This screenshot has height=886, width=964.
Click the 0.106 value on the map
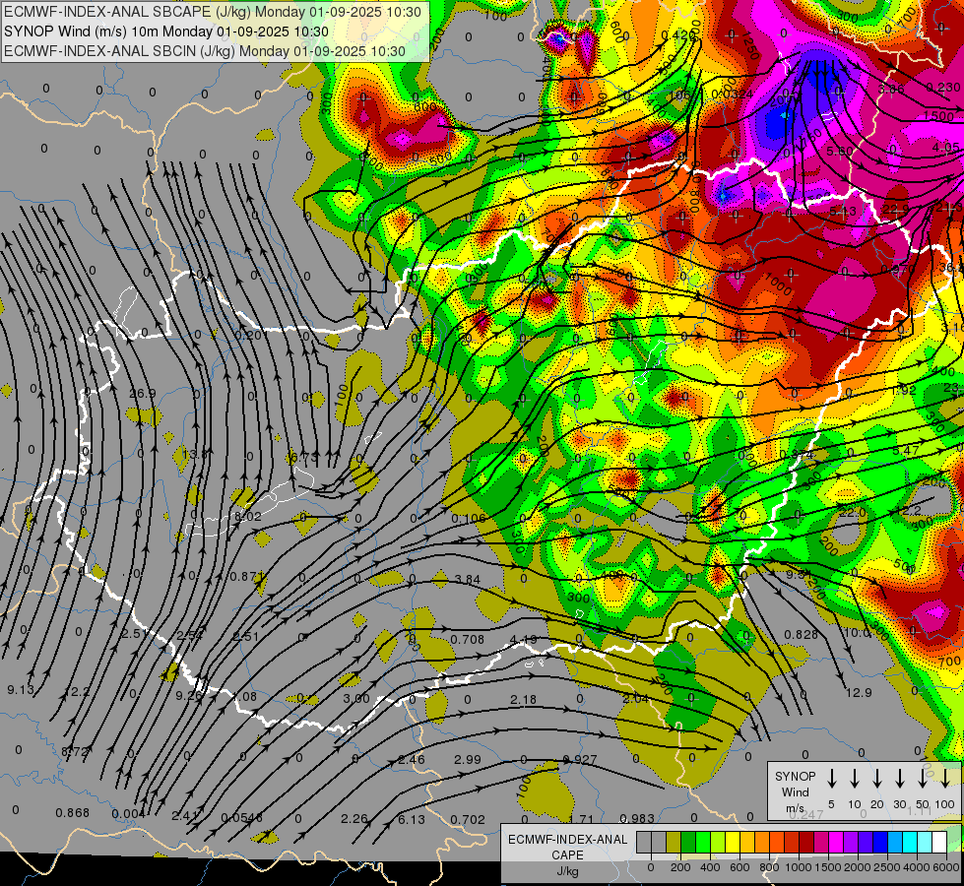pyautogui.click(x=468, y=519)
